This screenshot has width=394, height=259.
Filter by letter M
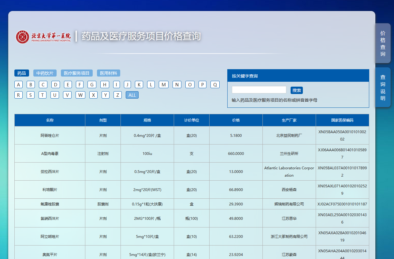coord(164,85)
